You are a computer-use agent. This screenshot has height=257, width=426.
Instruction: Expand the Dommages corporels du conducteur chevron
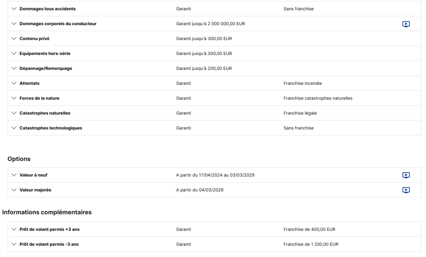coord(14,24)
